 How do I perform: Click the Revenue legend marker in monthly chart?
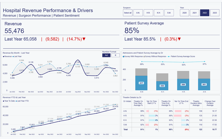(x=4, y=56)
